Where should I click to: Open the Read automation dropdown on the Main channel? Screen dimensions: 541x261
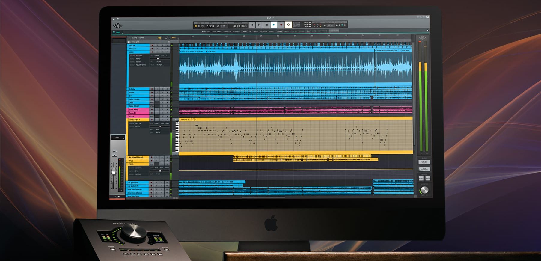(118, 137)
